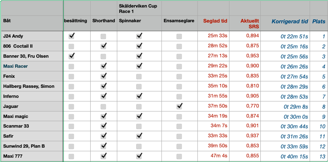Check Ensamseglare checkbox for Inferno
The height and width of the screenshot is (162, 328).
point(179,96)
